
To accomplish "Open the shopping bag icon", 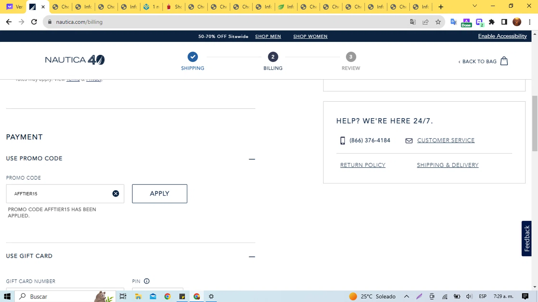I will point(504,61).
